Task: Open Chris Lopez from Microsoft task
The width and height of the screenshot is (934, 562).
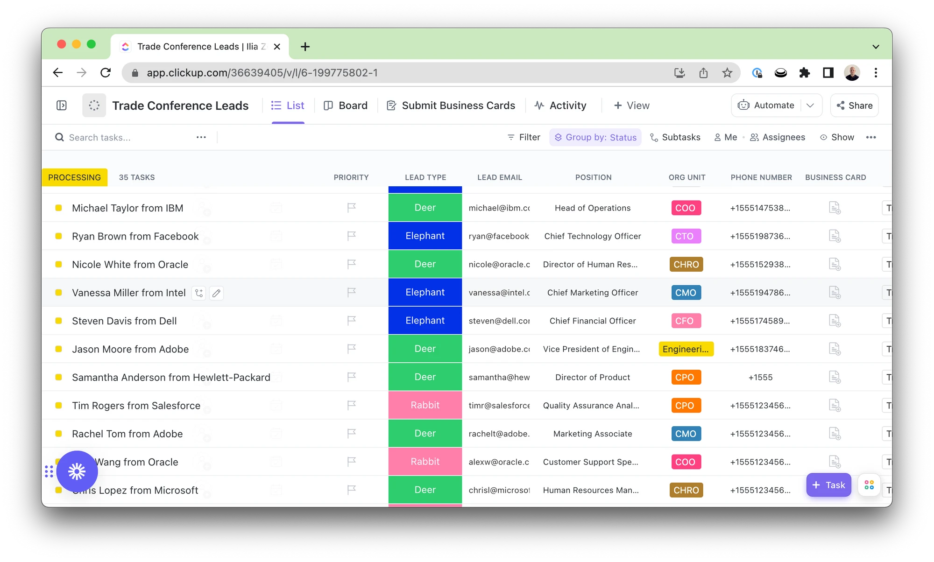Action: click(x=135, y=490)
